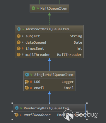The width and height of the screenshot is (106, 123).
Task: Click the AbstractMailQueueItem abstract class icon
Action: tap(19, 29)
